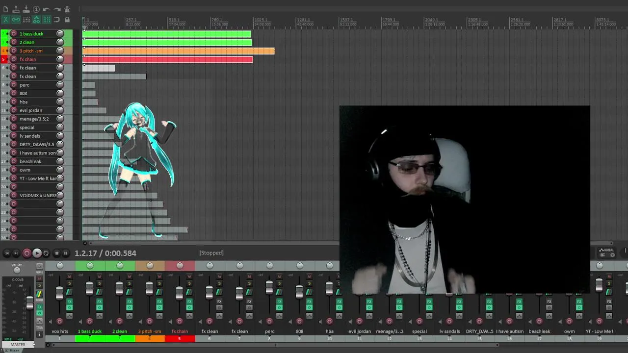Open master track FX button
Screen dimensions: 628x353
tap(39, 307)
